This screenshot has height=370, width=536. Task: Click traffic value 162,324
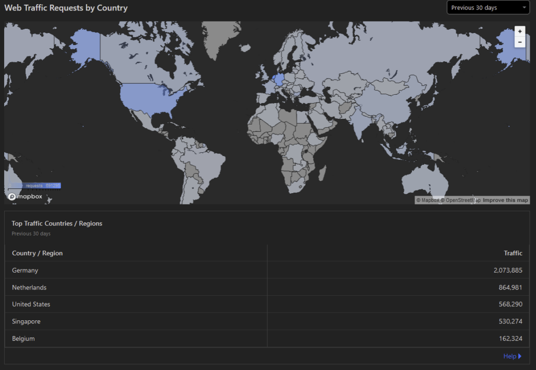510,339
